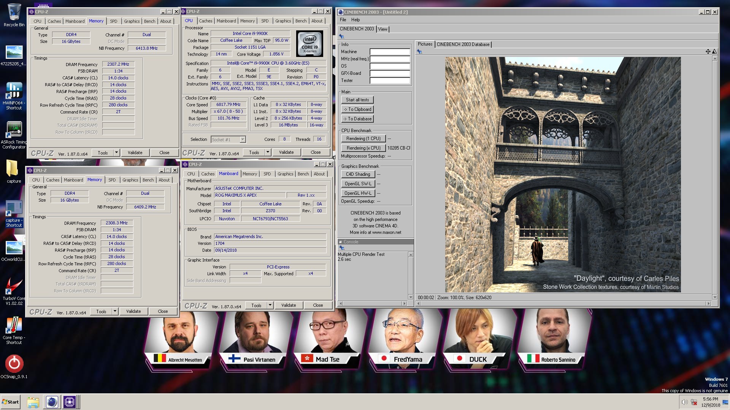730x410 pixels.
Task: Open Caches tab in CPU-Z CPU window
Action: 205,21
